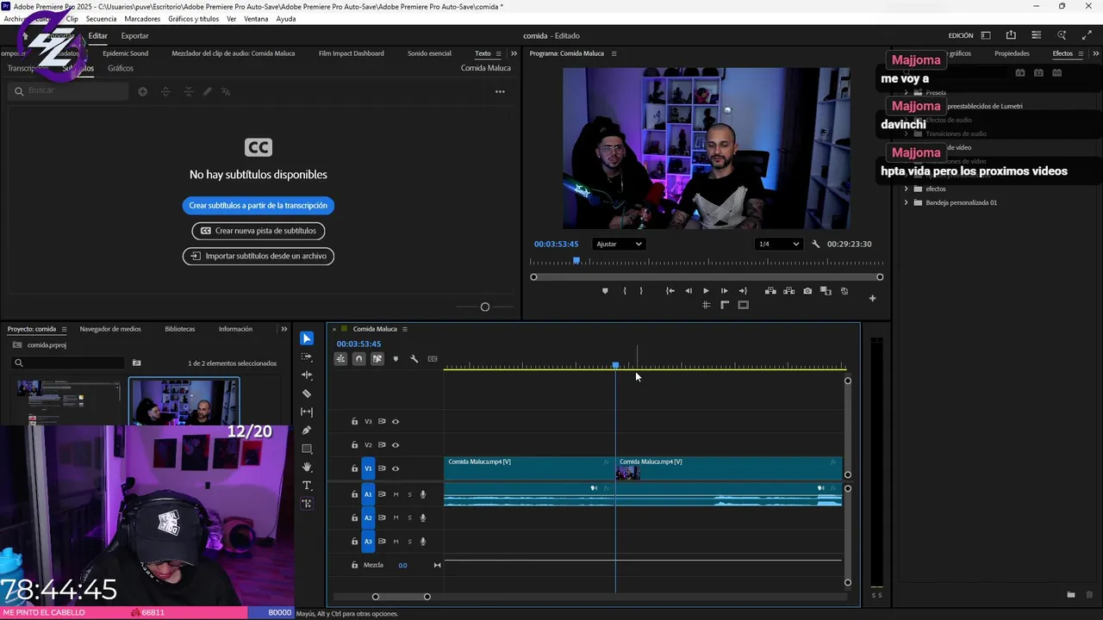Switch to the Exportar workspace tab
The image size is (1103, 620).
click(x=134, y=36)
